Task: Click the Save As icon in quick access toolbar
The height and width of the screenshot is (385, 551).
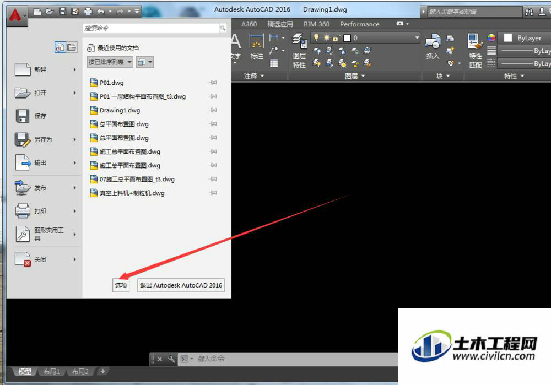Action: (75, 12)
